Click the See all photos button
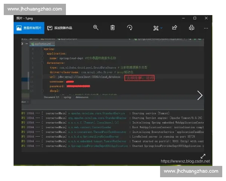The image size is (226, 181). 29,28
